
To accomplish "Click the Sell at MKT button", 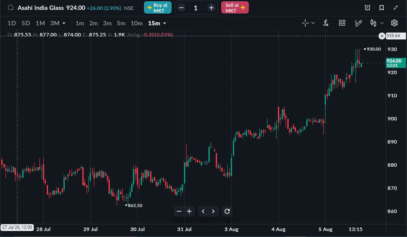I will click(235, 8).
